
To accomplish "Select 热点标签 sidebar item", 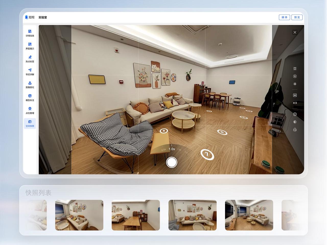I will click(x=30, y=59).
